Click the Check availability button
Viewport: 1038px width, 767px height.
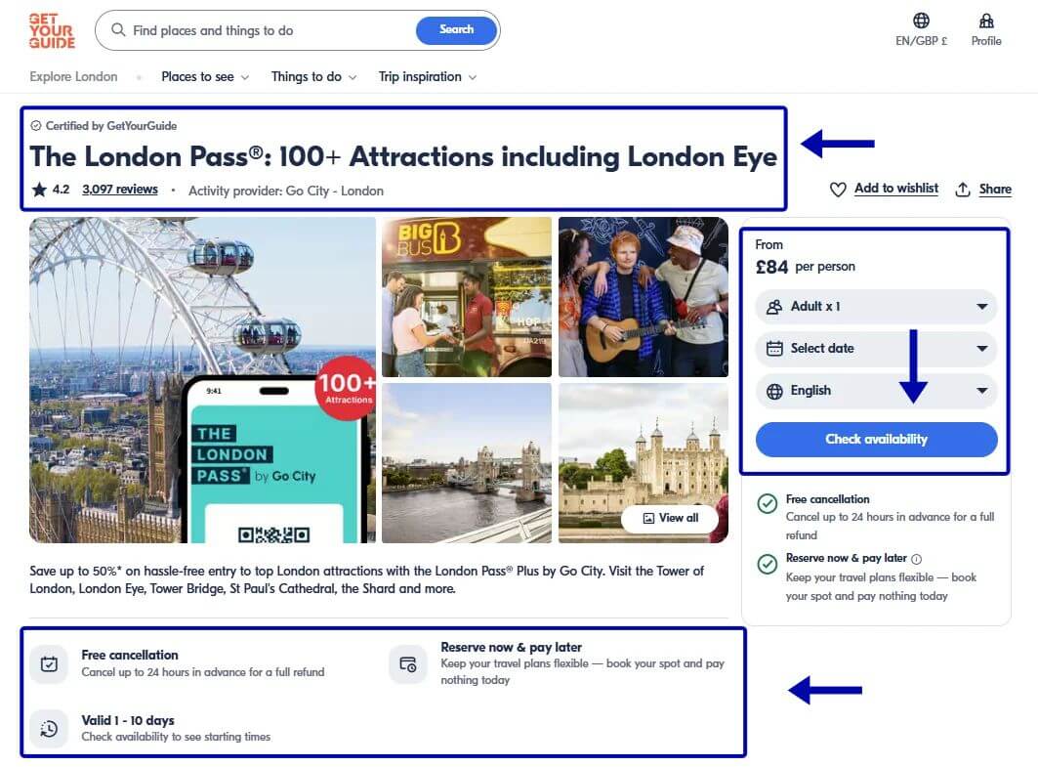[876, 439]
